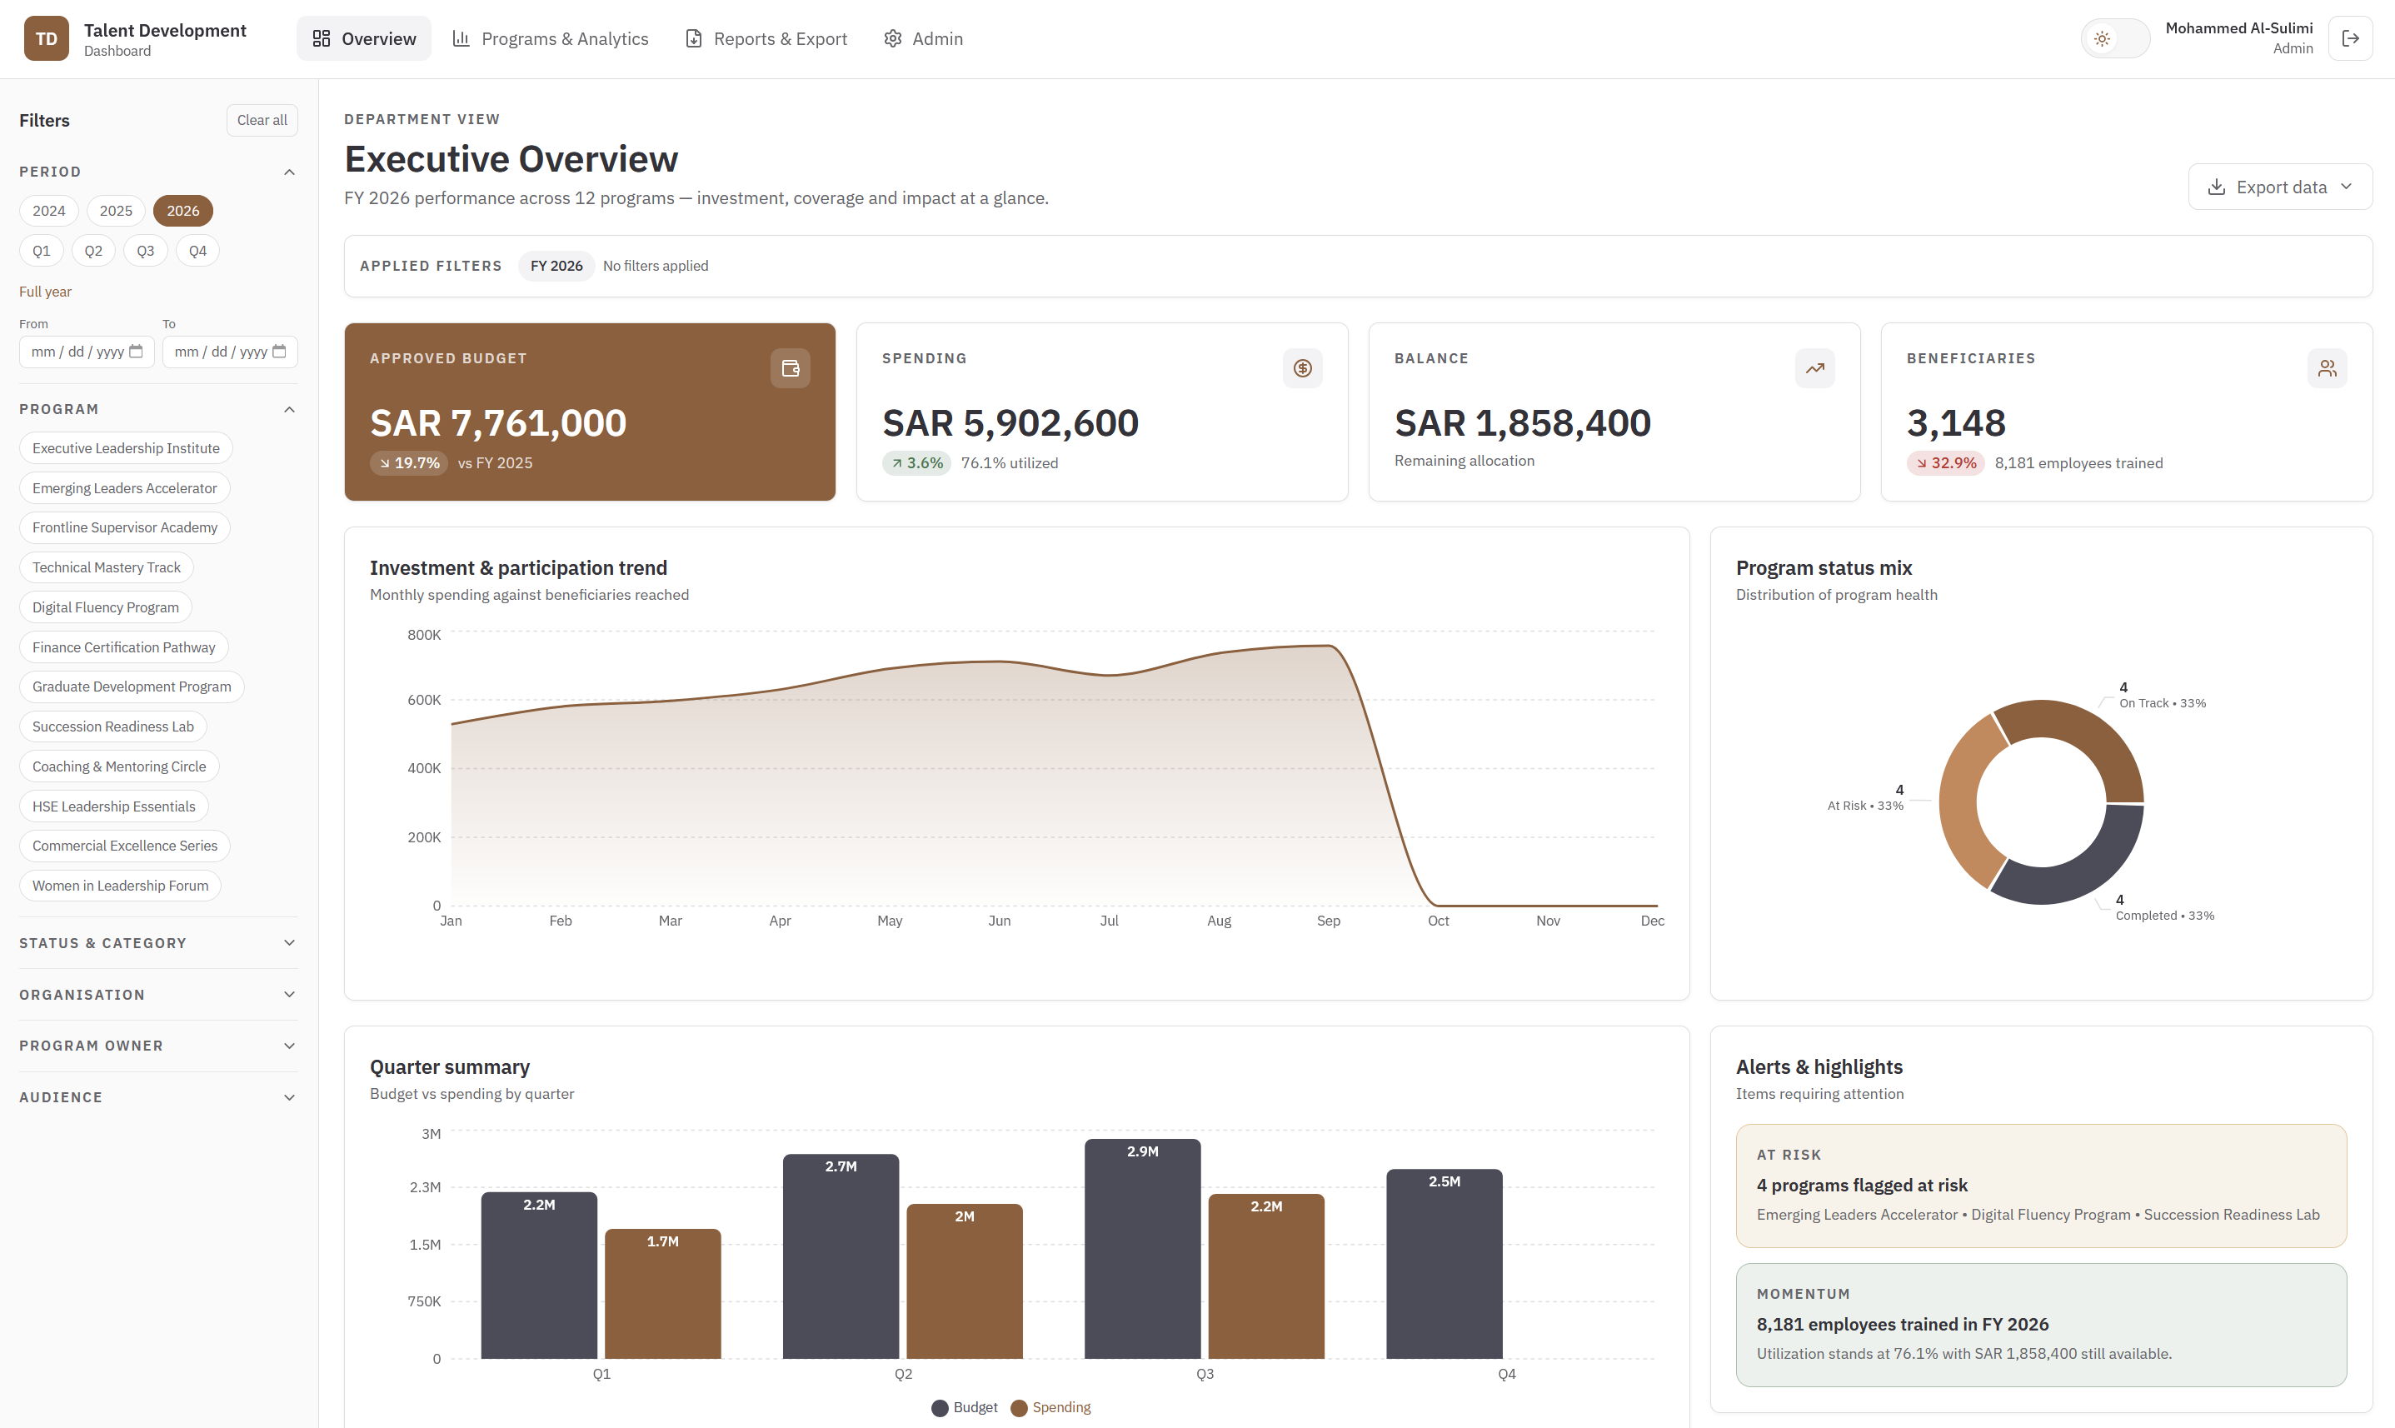
Task: Filter by Finance Certification Pathway
Action: click(124, 647)
